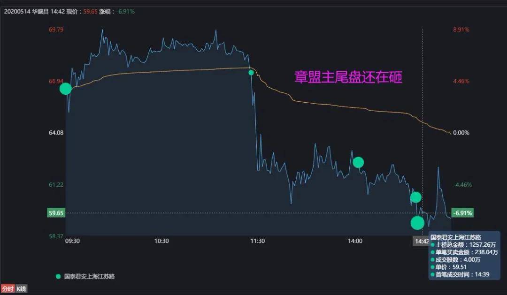
Task: Click the lowest green trade marker on chart
Action: [417, 223]
